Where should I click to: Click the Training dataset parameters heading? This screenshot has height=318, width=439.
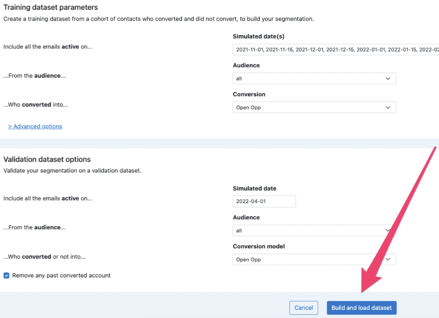pyautogui.click(x=51, y=8)
